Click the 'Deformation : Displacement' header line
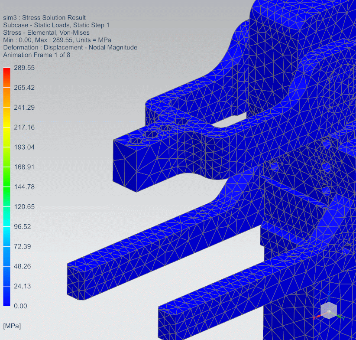This screenshot has height=340, width=356. [70, 48]
